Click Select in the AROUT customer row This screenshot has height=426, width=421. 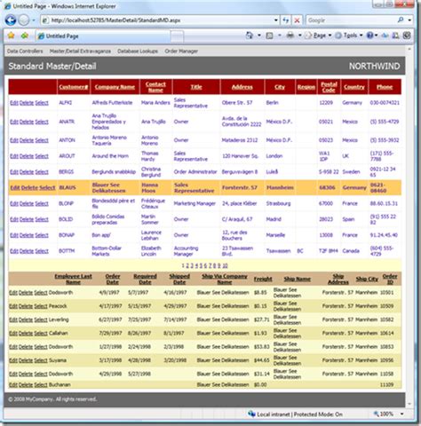42,156
